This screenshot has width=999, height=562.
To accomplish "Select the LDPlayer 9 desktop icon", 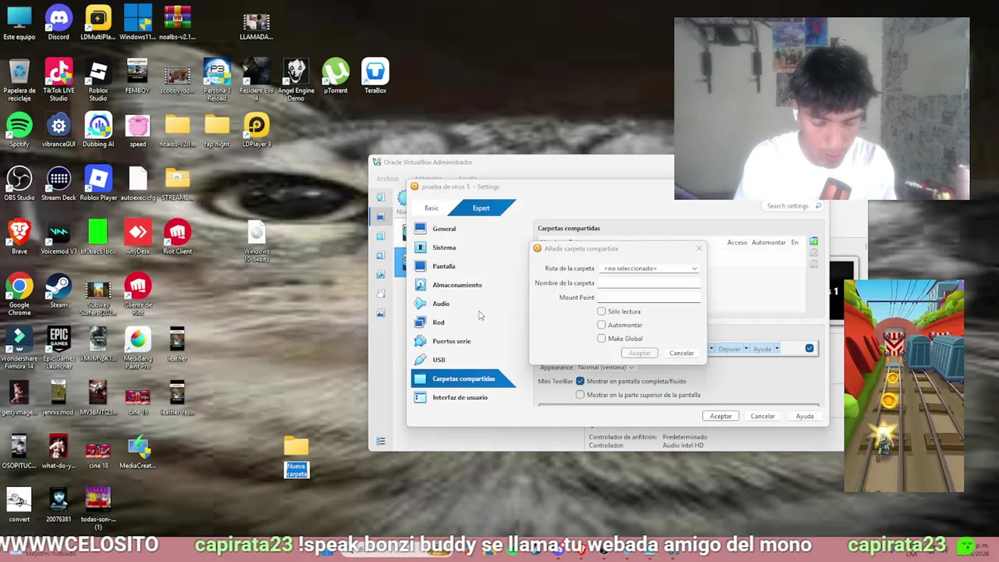I will tap(257, 130).
